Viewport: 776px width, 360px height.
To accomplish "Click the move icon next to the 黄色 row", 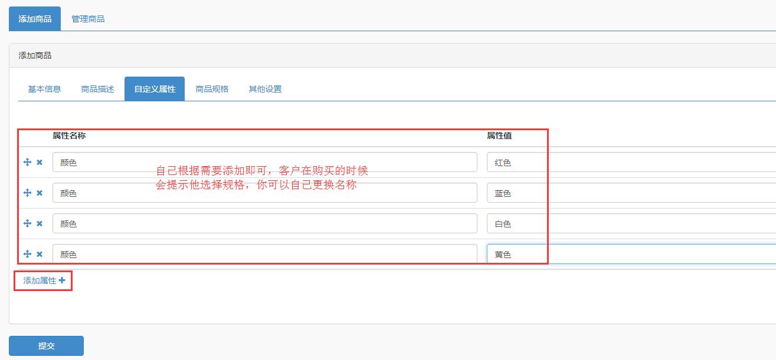I will (28, 254).
